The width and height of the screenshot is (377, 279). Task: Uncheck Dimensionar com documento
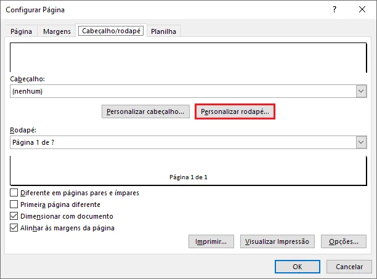tap(14, 216)
